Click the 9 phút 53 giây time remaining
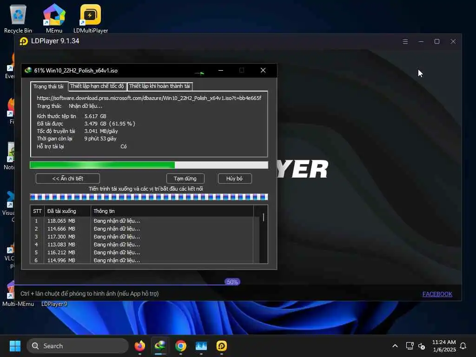The height and width of the screenshot is (357, 476). coord(100,139)
